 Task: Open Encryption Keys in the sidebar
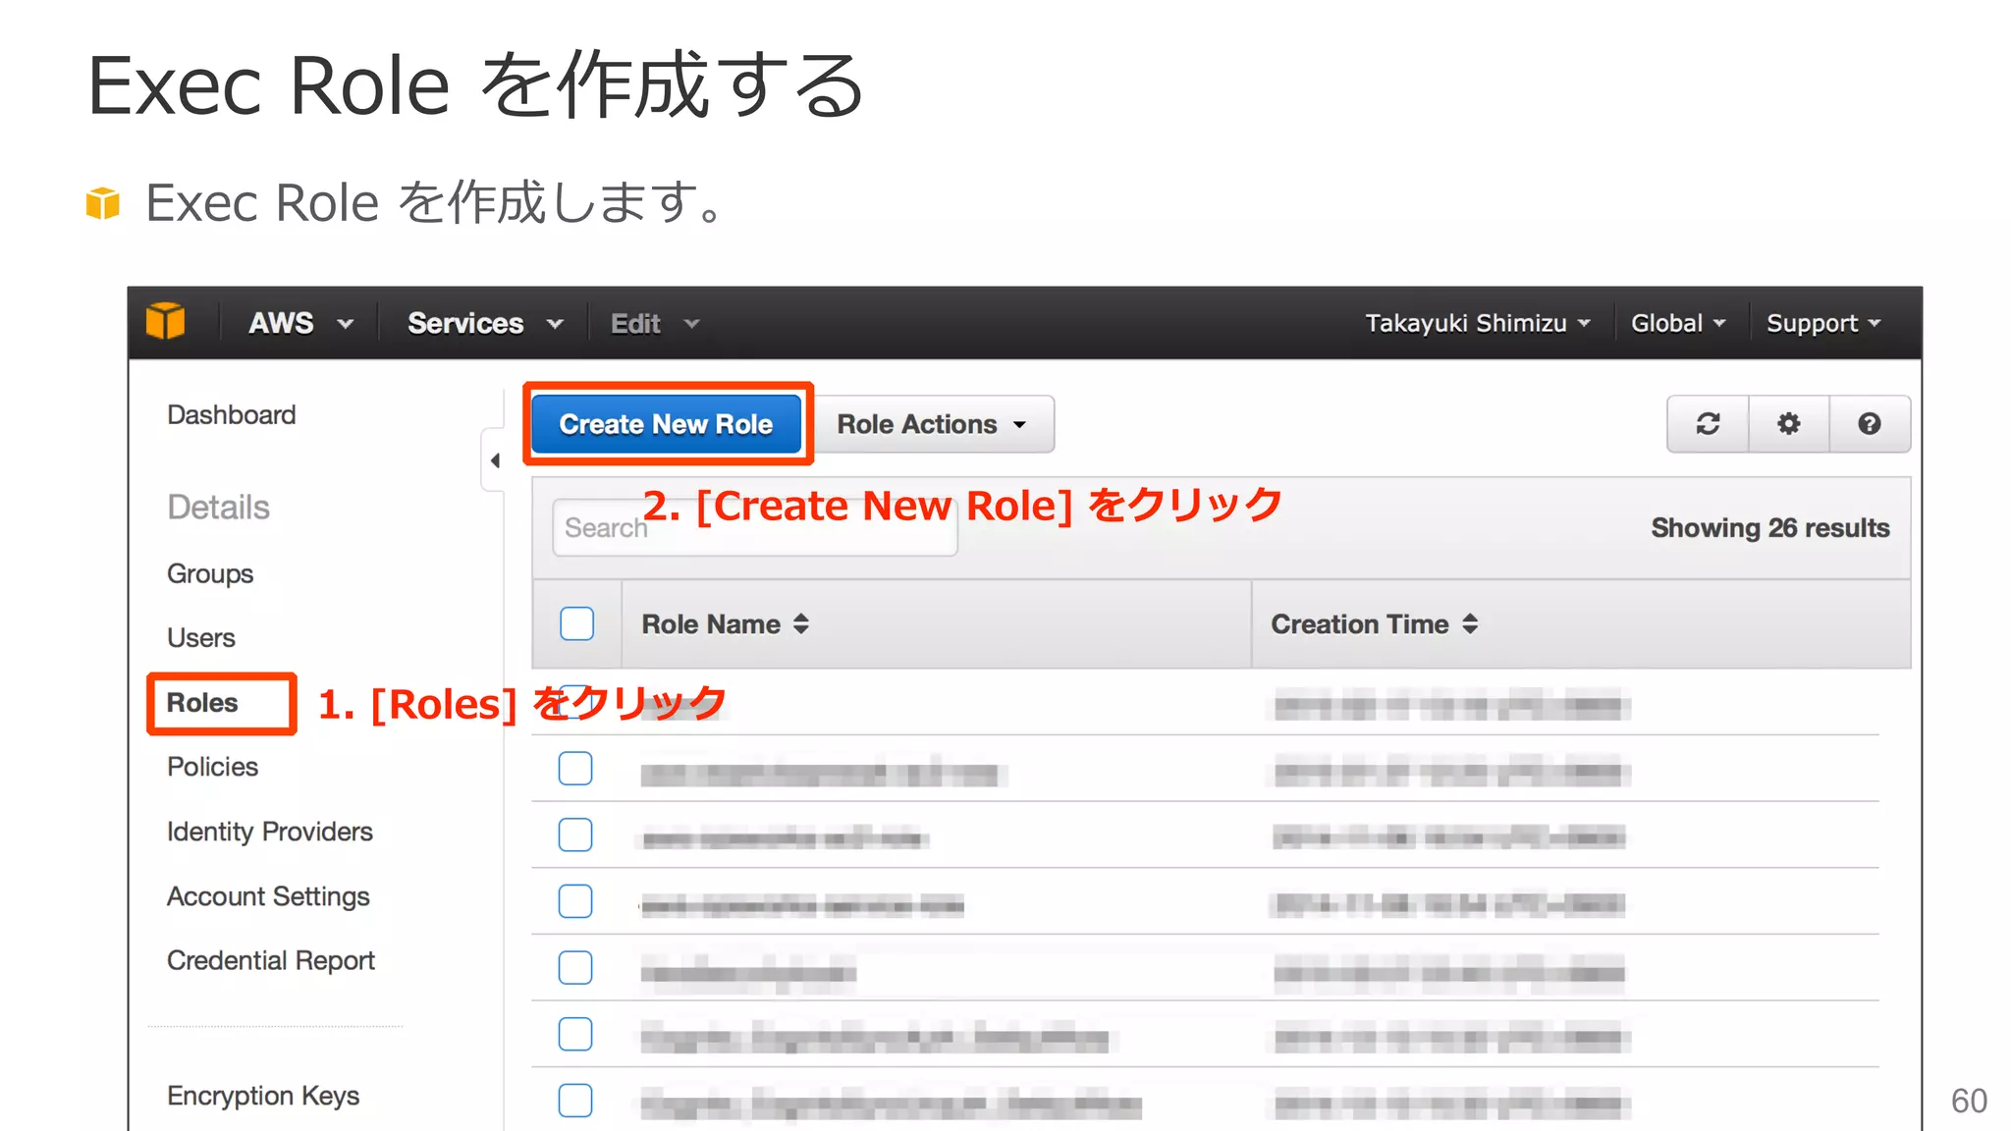pos(263,1096)
